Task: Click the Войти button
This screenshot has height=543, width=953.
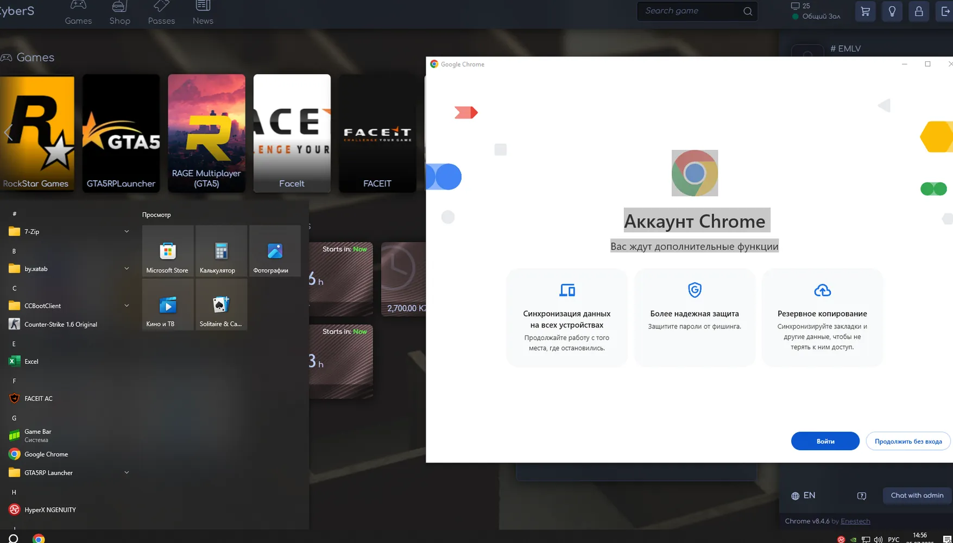Action: (x=825, y=441)
